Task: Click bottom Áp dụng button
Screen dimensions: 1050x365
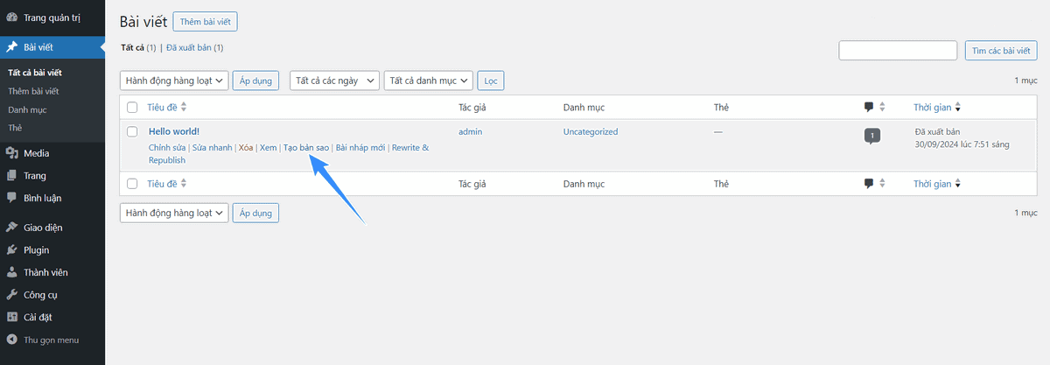Action: coord(256,213)
